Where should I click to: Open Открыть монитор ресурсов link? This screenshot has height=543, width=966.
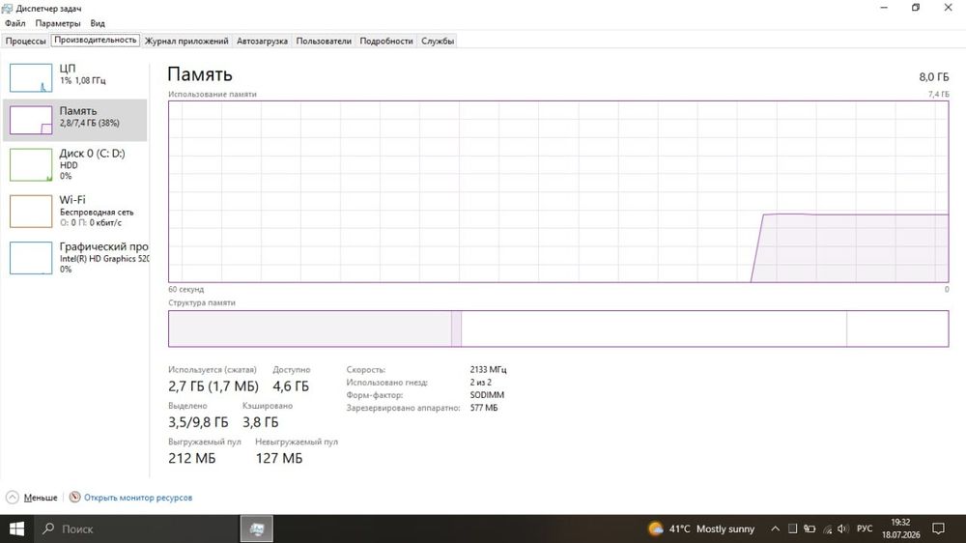[x=138, y=498]
